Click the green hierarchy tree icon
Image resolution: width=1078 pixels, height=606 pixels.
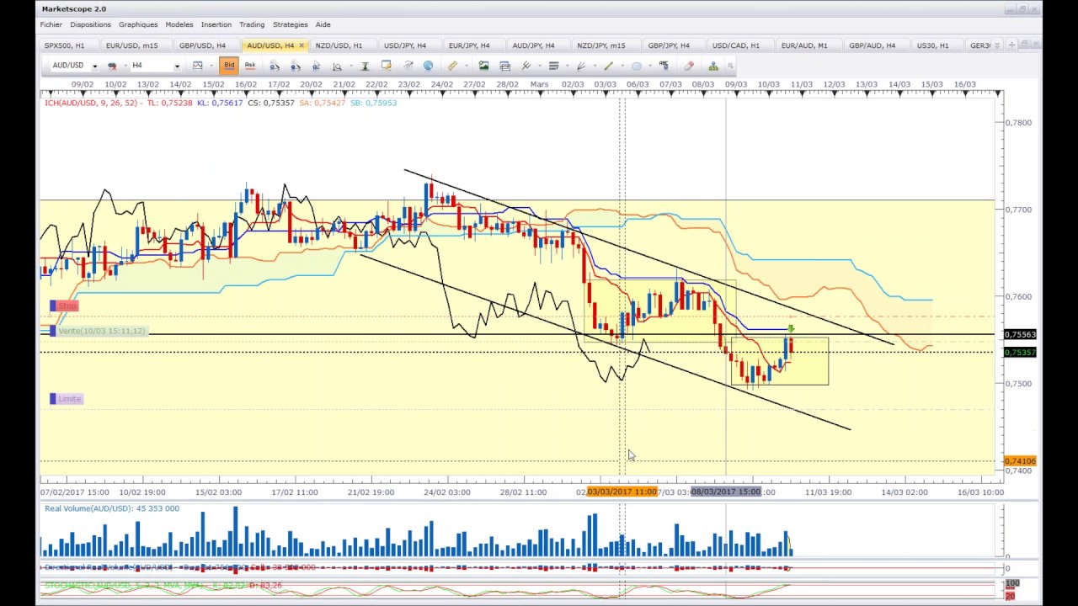coord(713,65)
